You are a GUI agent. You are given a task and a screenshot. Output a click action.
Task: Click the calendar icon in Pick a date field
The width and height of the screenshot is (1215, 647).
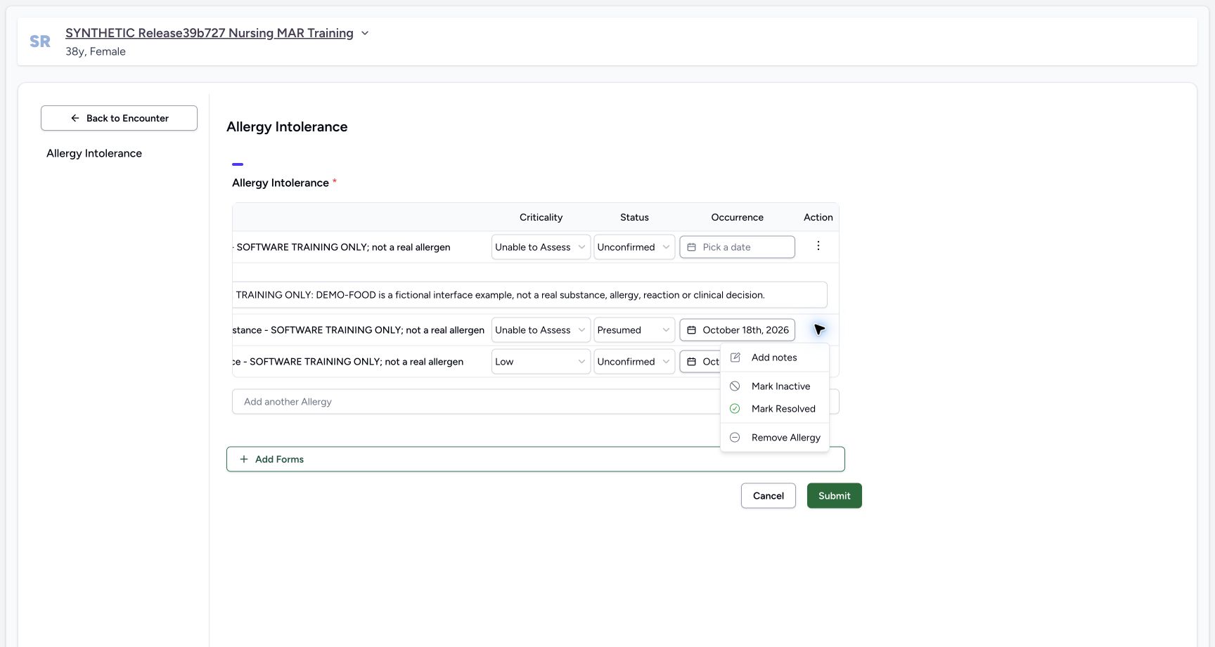coord(691,247)
